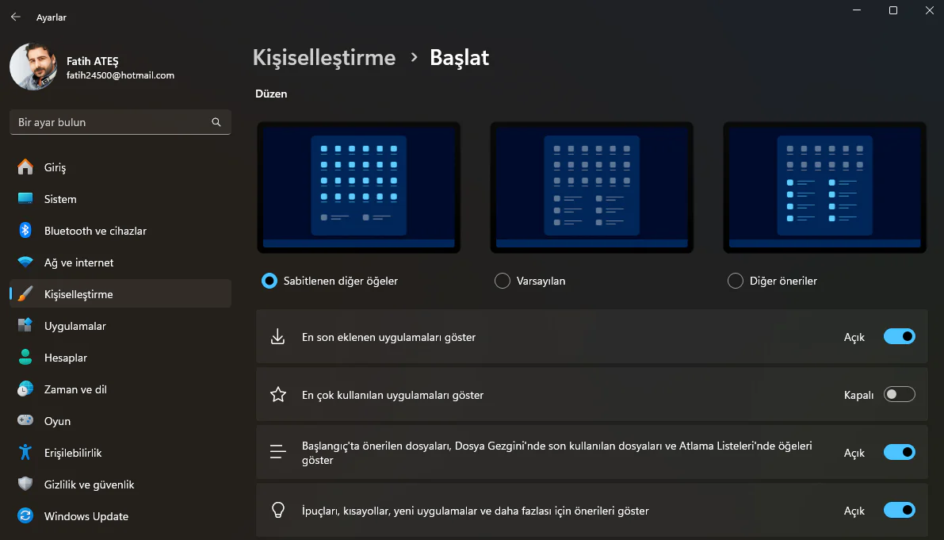Open the Sistem settings section

60,199
